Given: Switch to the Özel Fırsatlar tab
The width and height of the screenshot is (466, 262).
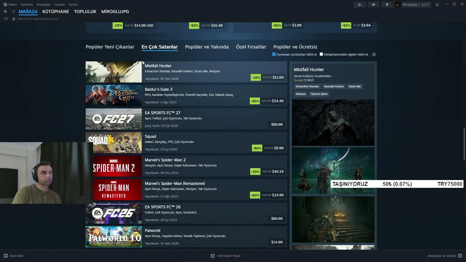Looking at the screenshot, I should click(251, 47).
